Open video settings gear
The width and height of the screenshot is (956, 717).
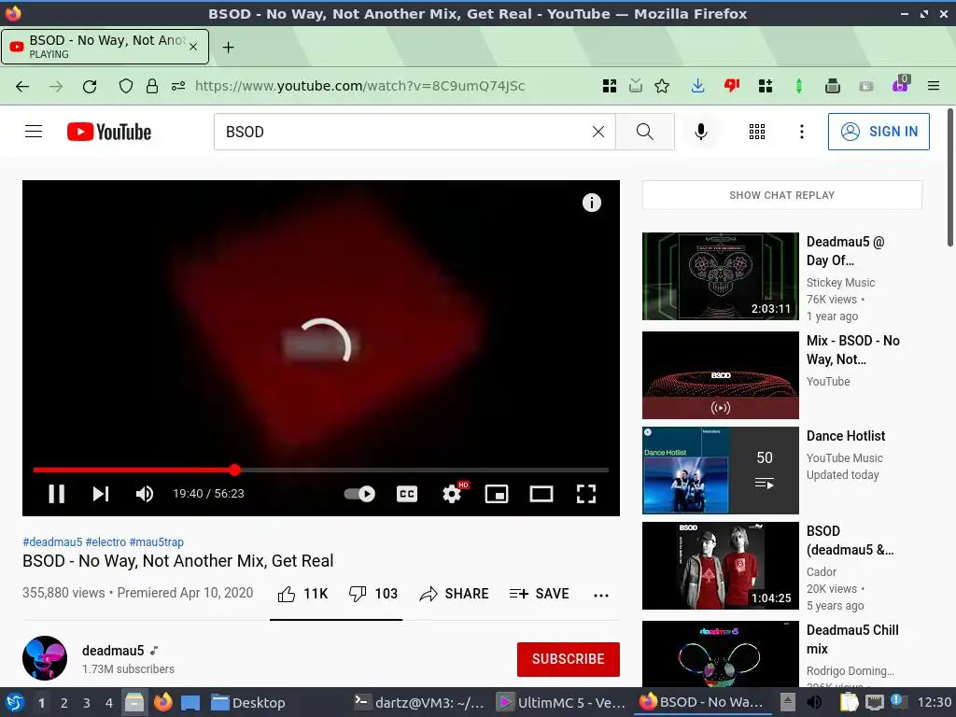pyautogui.click(x=452, y=493)
